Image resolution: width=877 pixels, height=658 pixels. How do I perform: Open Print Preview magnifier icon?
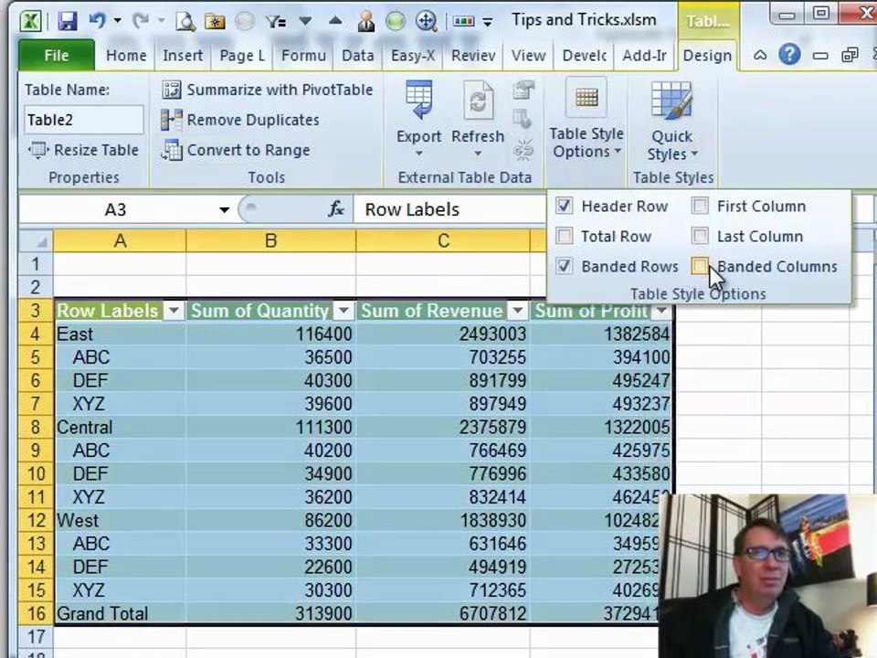(185, 21)
